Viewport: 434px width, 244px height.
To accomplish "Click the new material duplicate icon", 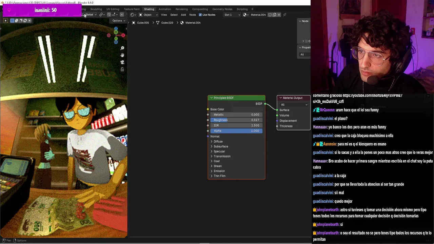I will (274, 15).
